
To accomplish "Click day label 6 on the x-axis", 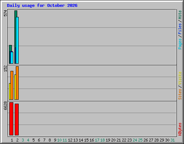I will coord(39,140).
